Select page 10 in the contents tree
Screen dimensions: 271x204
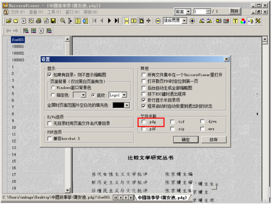pyautogui.click(x=14, y=127)
